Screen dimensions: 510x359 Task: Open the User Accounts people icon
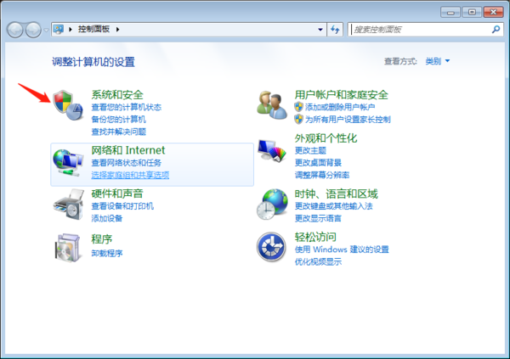coord(272,105)
